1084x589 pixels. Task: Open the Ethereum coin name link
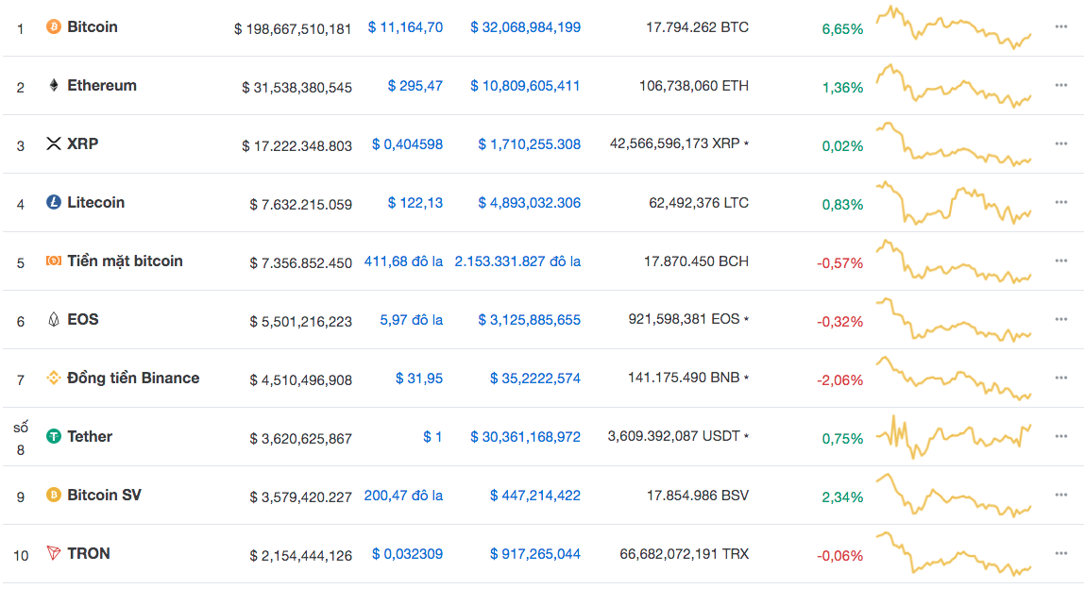click(x=102, y=86)
